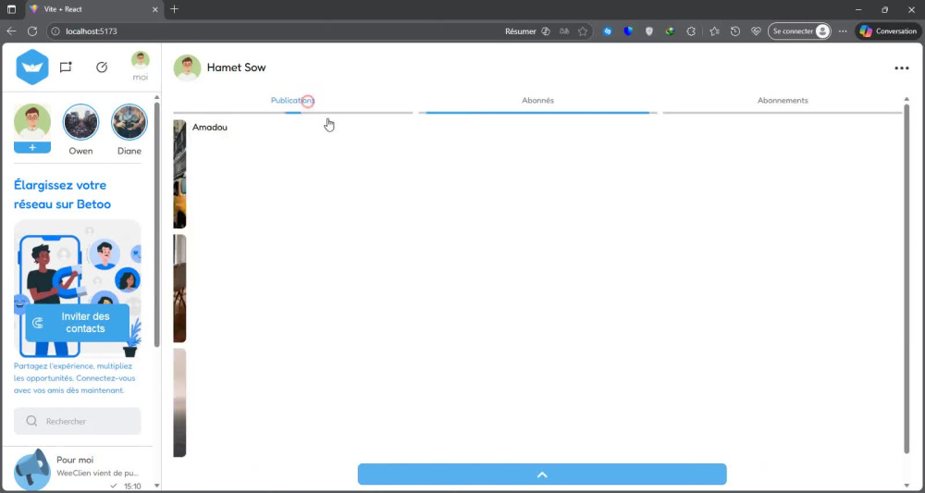The width and height of the screenshot is (925, 493).
Task: View Diane's story
Action: coord(129,122)
